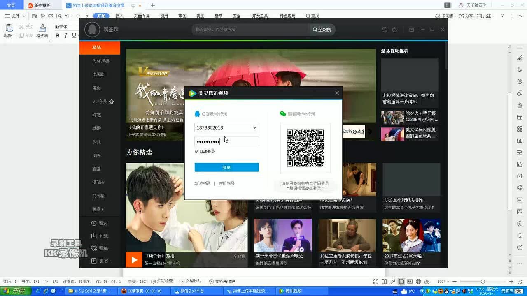The image size is (527, 296).
Task: Click the actor or title search field
Action: pos(250,30)
